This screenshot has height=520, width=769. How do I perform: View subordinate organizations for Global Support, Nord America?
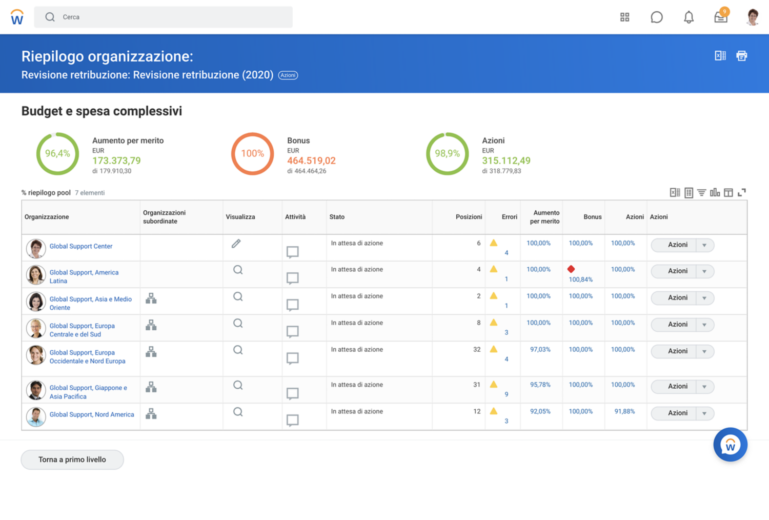pos(151,413)
